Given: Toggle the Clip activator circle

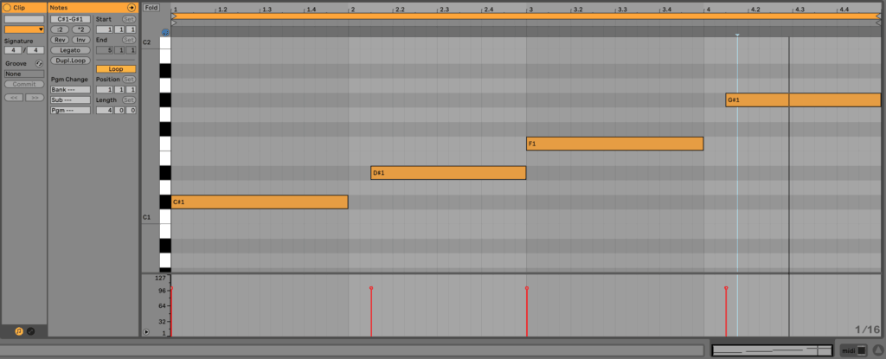Looking at the screenshot, I should click(7, 8).
